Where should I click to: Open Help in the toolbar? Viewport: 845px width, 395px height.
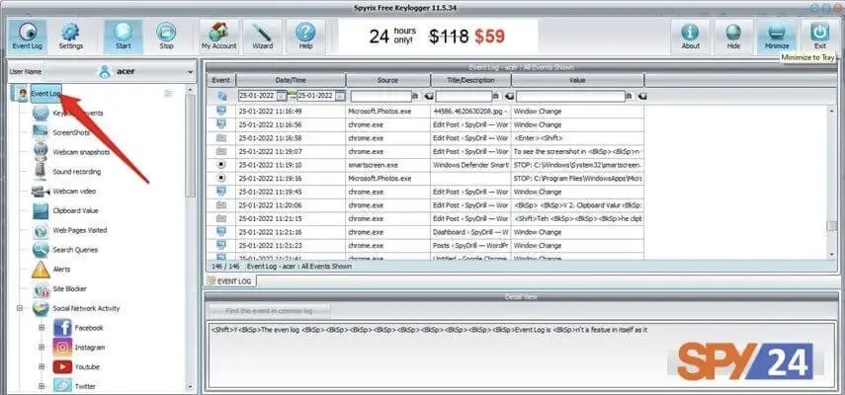point(305,37)
